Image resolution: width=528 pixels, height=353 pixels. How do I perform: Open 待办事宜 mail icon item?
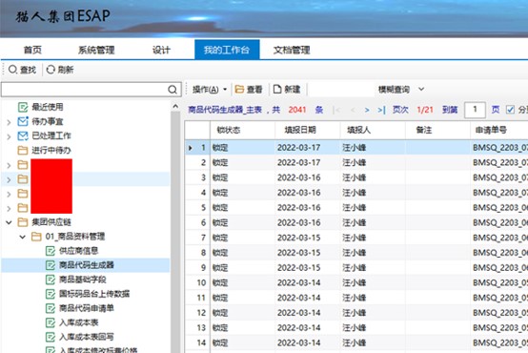click(23, 121)
